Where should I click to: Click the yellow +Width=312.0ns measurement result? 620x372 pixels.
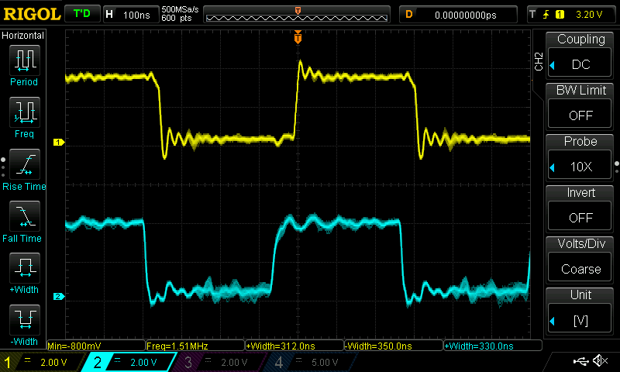[x=294, y=346]
